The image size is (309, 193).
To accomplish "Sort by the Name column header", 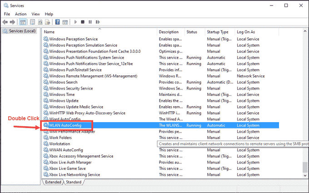I will [x=100, y=32].
